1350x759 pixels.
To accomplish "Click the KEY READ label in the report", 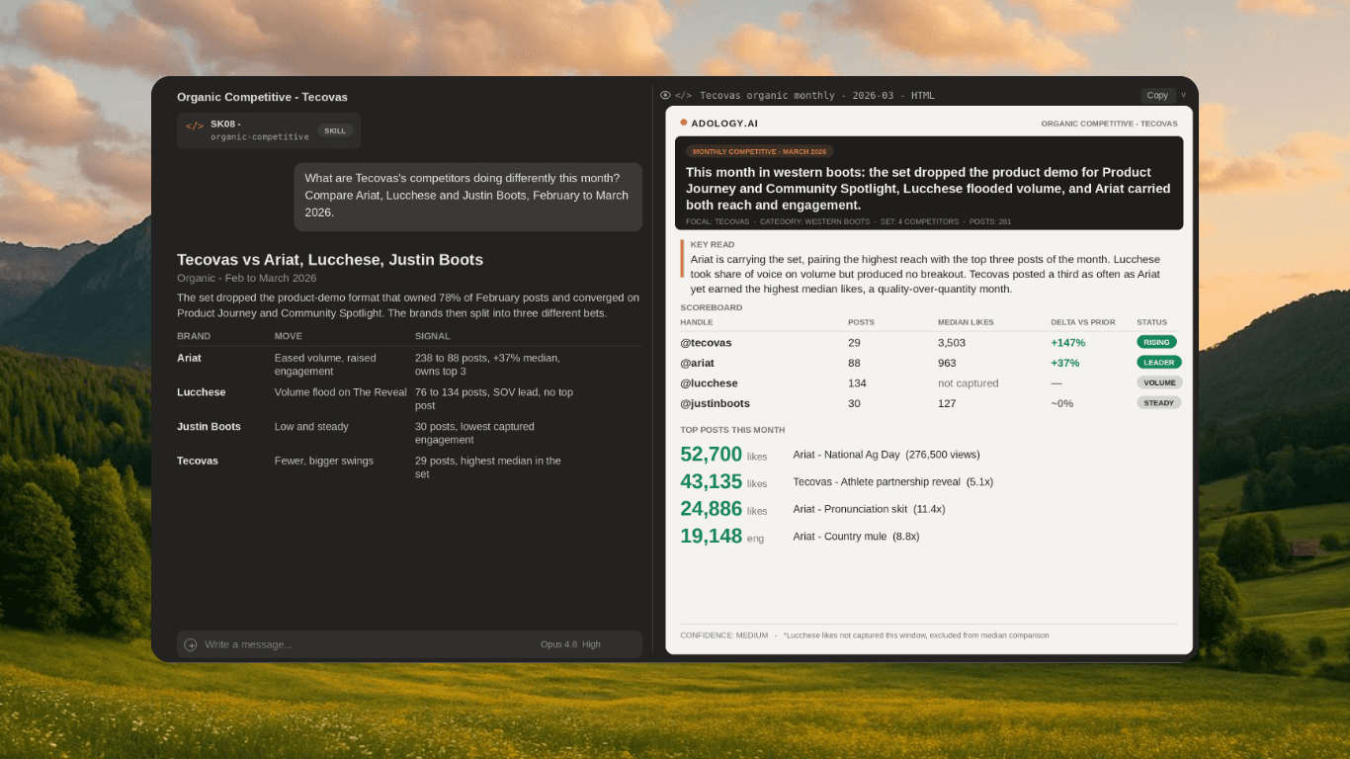I will (x=712, y=244).
